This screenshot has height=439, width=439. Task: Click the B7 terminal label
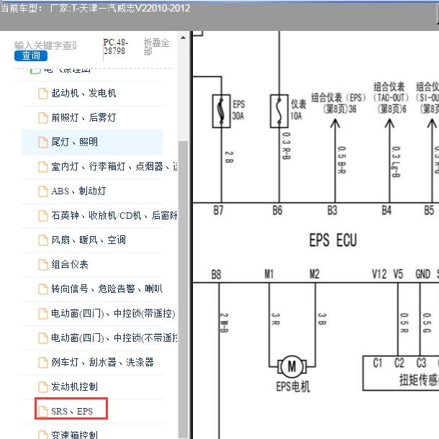218,210
